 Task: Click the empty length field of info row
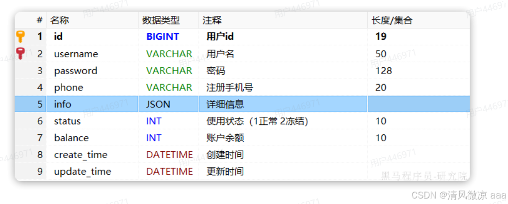pos(418,104)
